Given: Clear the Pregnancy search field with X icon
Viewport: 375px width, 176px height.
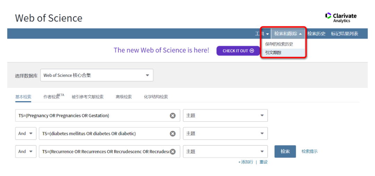Looking at the screenshot, I should [173, 116].
